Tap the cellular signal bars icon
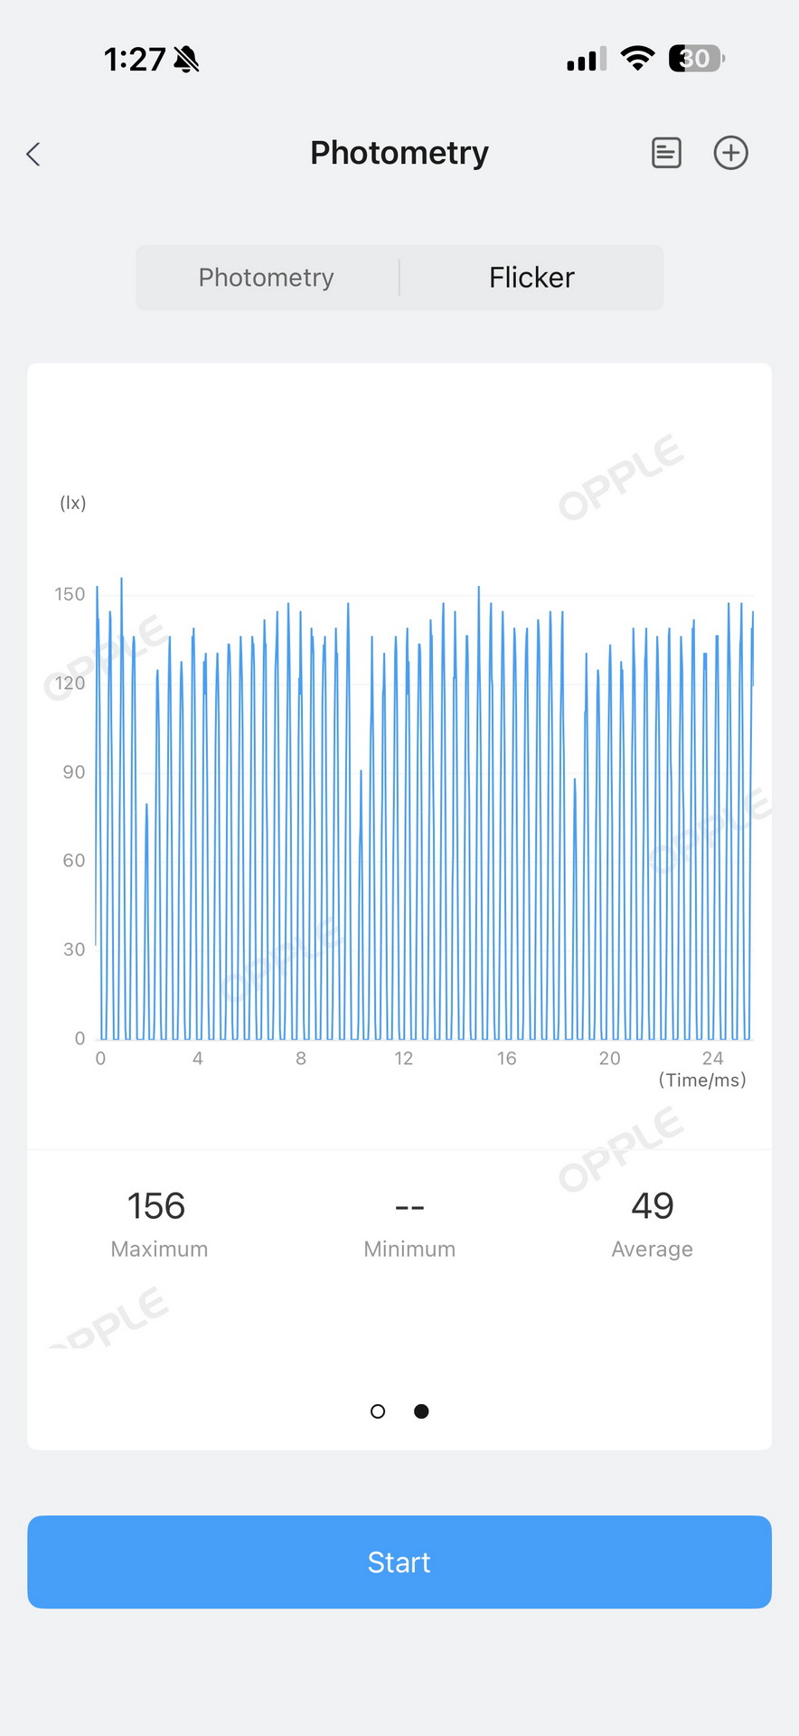This screenshot has height=1736, width=799. coord(586,60)
